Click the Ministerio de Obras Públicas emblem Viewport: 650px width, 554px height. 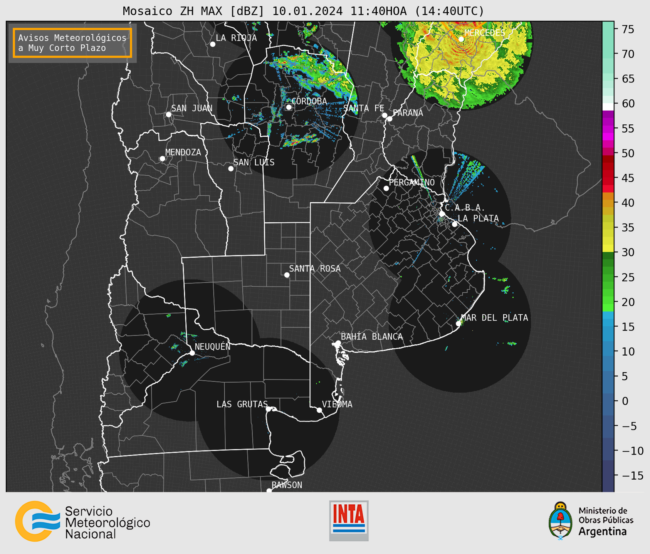coord(561,521)
